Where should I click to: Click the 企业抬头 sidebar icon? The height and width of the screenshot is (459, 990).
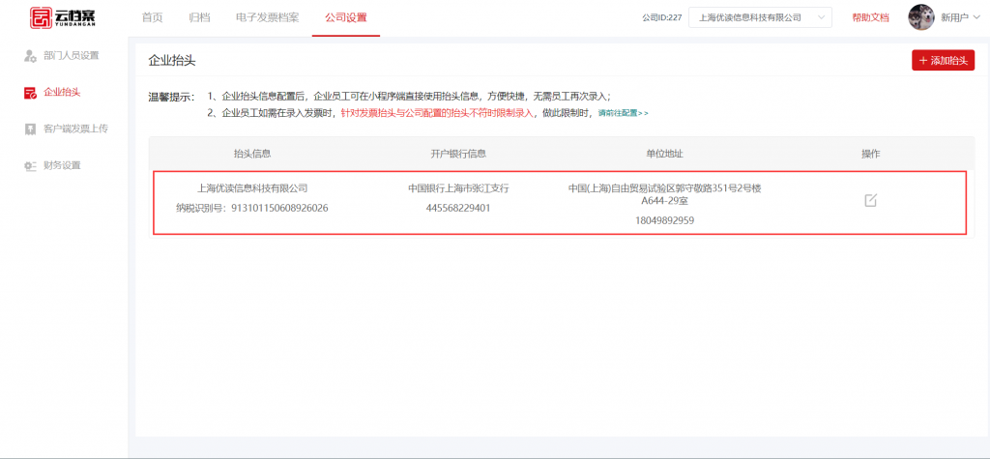pyautogui.click(x=30, y=93)
